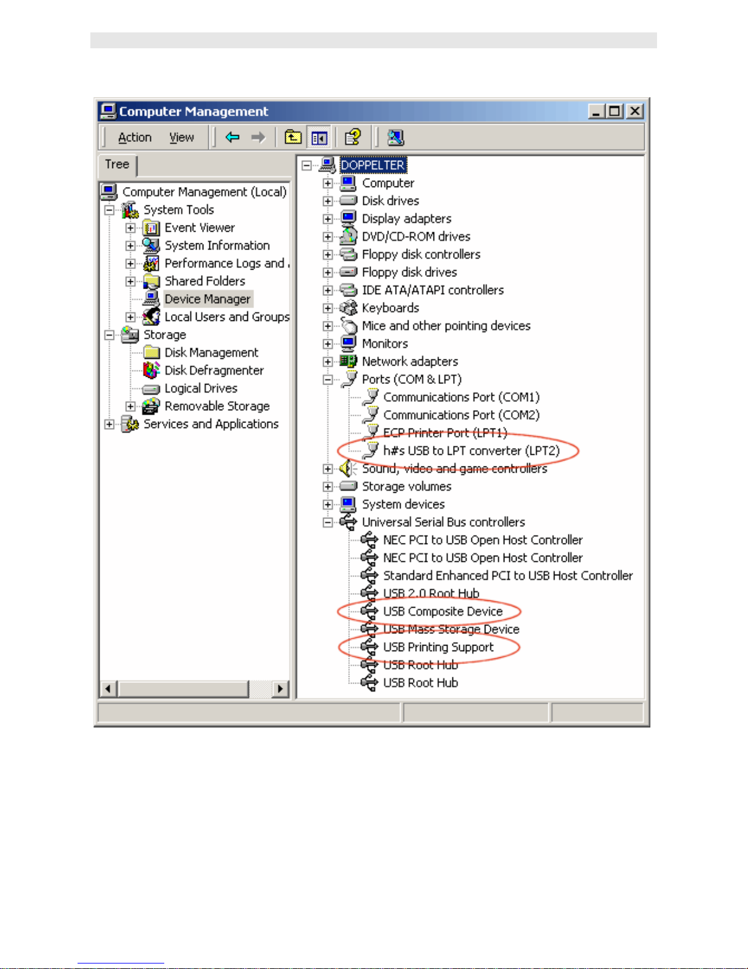Select h#s USB to LPT converter (LPT2)
Screen dimensions: 748x969
[x=471, y=451]
